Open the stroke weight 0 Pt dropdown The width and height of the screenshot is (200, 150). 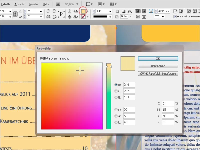110,11
